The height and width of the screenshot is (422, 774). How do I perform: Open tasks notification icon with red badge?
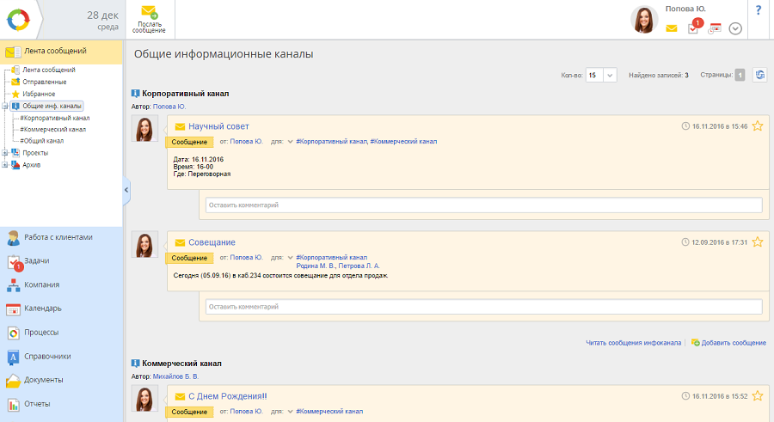coord(693,28)
